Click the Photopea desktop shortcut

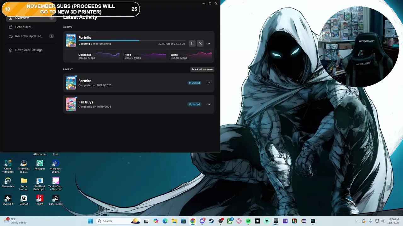40,165
